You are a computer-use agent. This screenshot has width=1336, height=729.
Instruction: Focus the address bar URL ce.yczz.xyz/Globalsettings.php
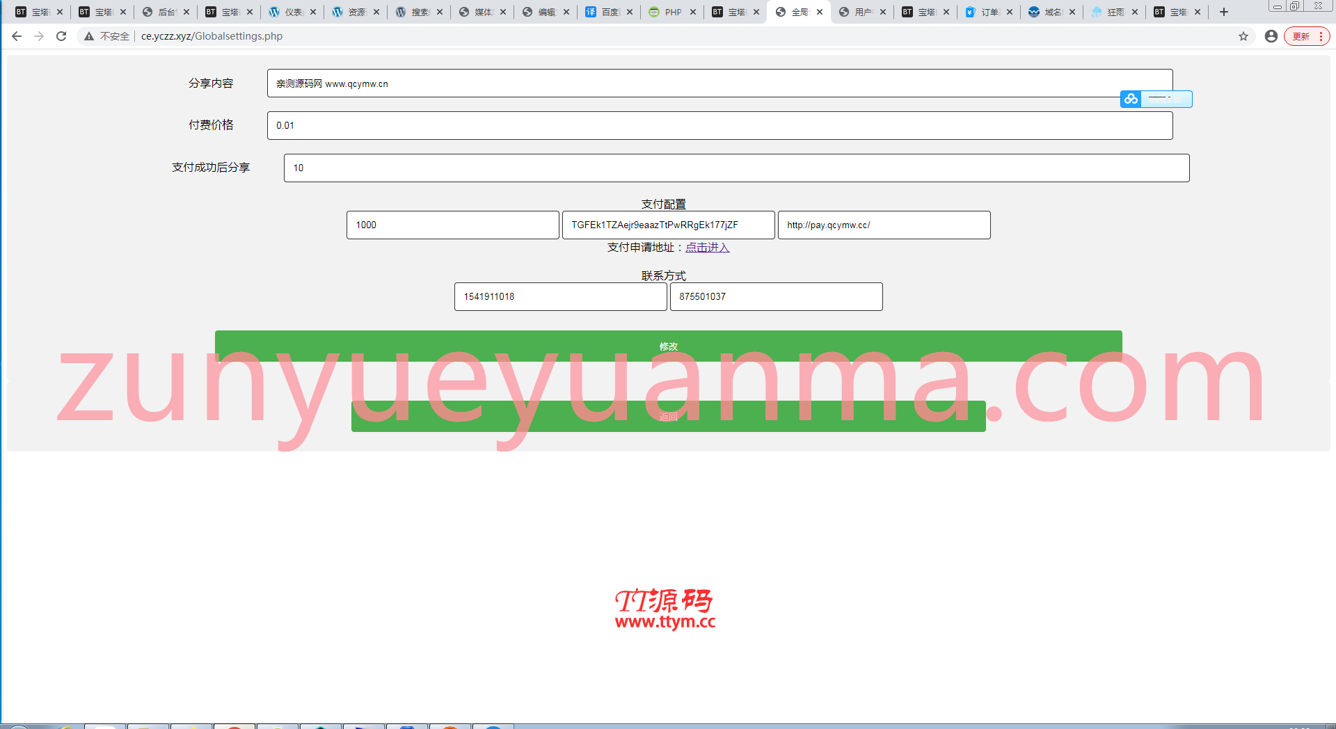point(212,36)
